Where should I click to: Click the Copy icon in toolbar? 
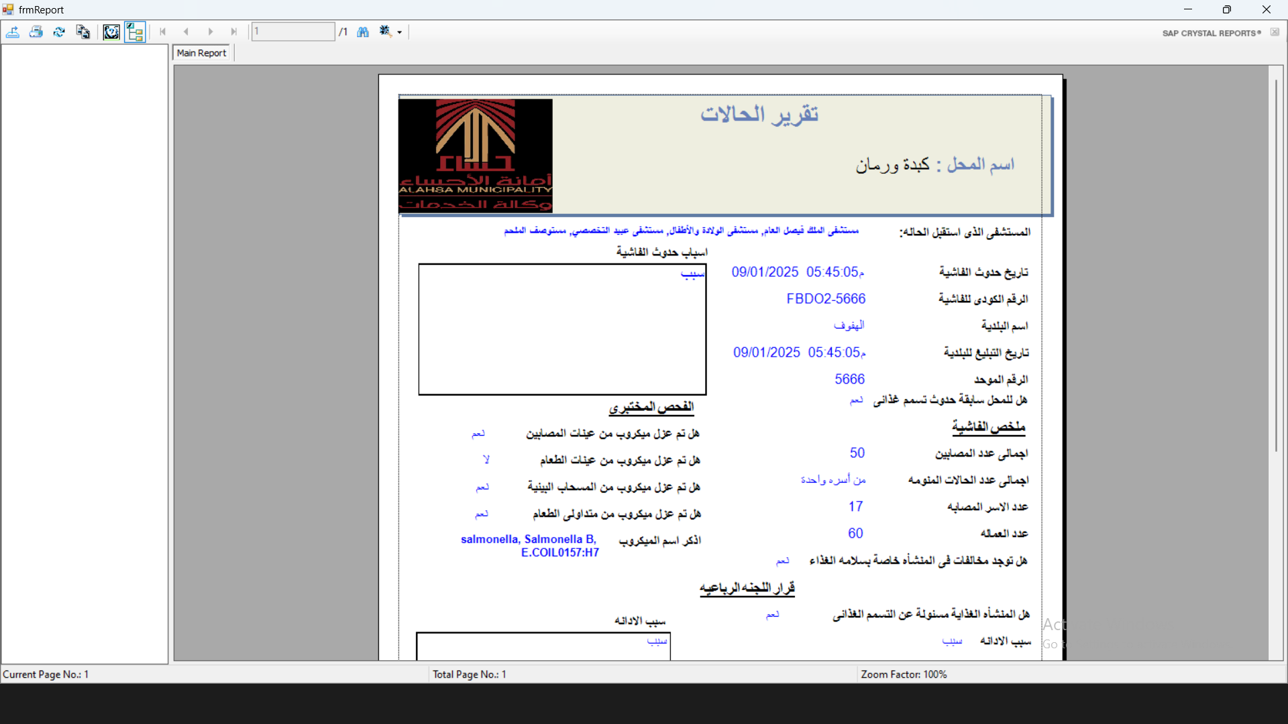point(83,32)
